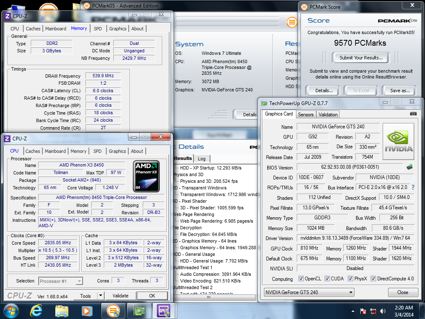Screen dimensions: 425x319
Task: Select 'Audio Compression: 3091.964 KB/s' row
Action: pos(215,274)
